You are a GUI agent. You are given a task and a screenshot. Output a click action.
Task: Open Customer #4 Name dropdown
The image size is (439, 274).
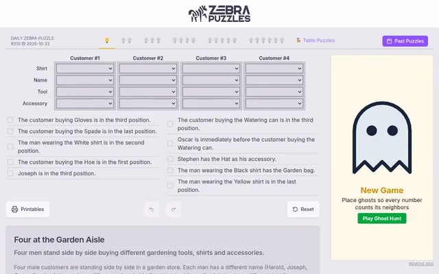[x=274, y=80]
